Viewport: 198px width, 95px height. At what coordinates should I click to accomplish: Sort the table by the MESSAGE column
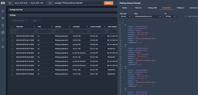69,27
